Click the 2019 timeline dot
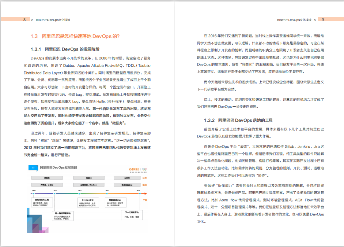344x247 pixels. 140,193
